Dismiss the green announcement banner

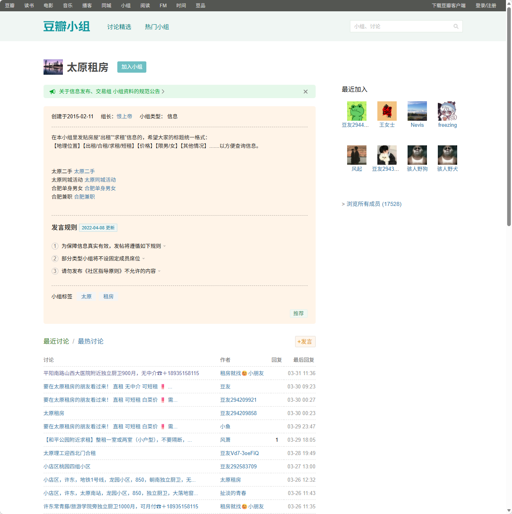(x=306, y=92)
